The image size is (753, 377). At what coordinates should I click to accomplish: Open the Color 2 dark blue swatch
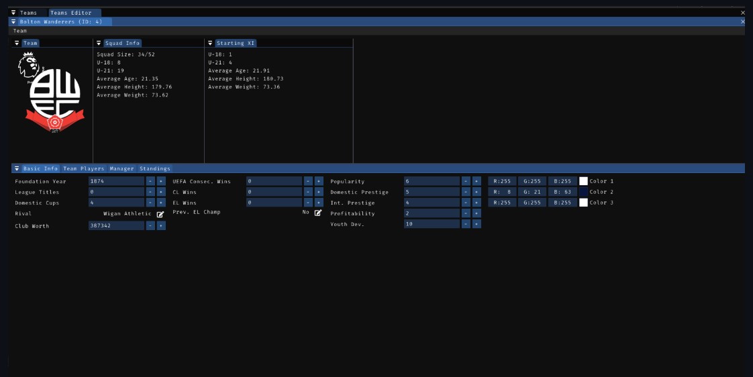coord(583,192)
